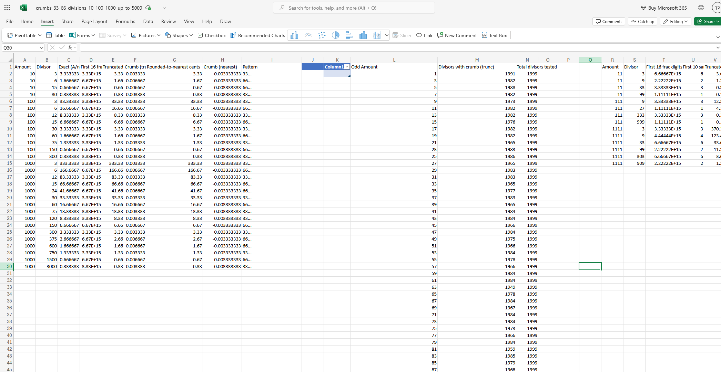Screen dimensions: 721x372
Task: Open the File menu
Action: (x=10, y=21)
